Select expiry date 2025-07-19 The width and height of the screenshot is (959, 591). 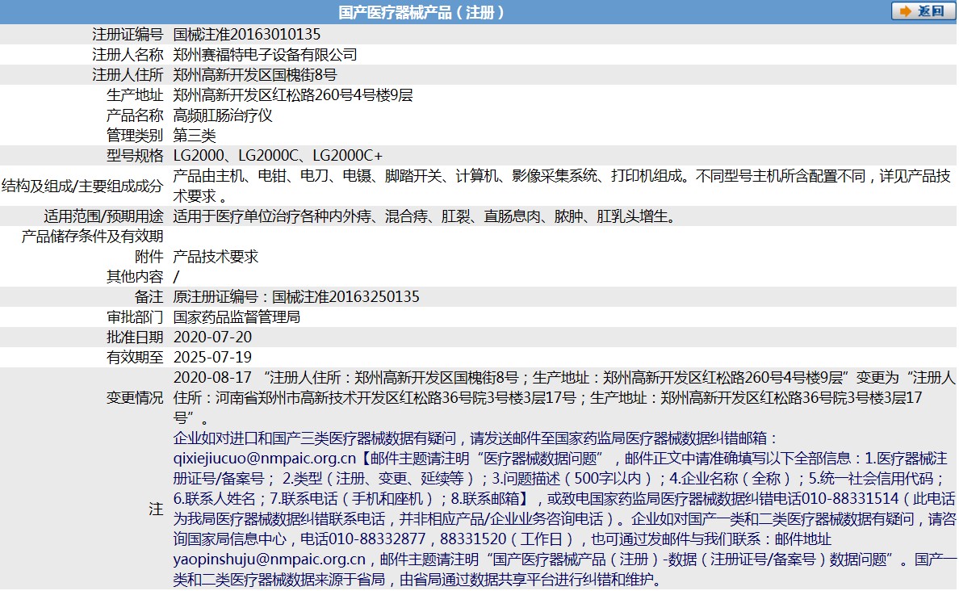pyautogui.click(x=213, y=358)
